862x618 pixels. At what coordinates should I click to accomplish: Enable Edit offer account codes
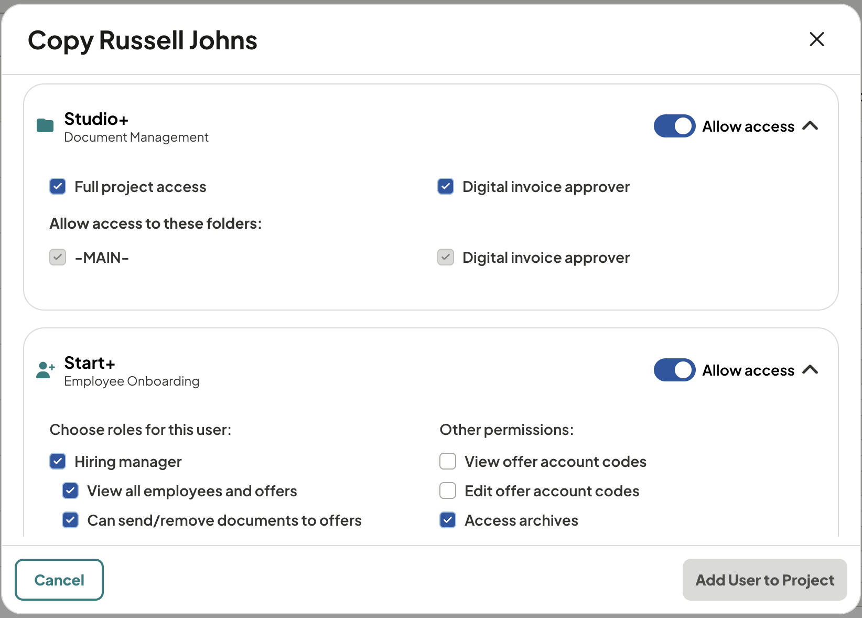coord(448,491)
